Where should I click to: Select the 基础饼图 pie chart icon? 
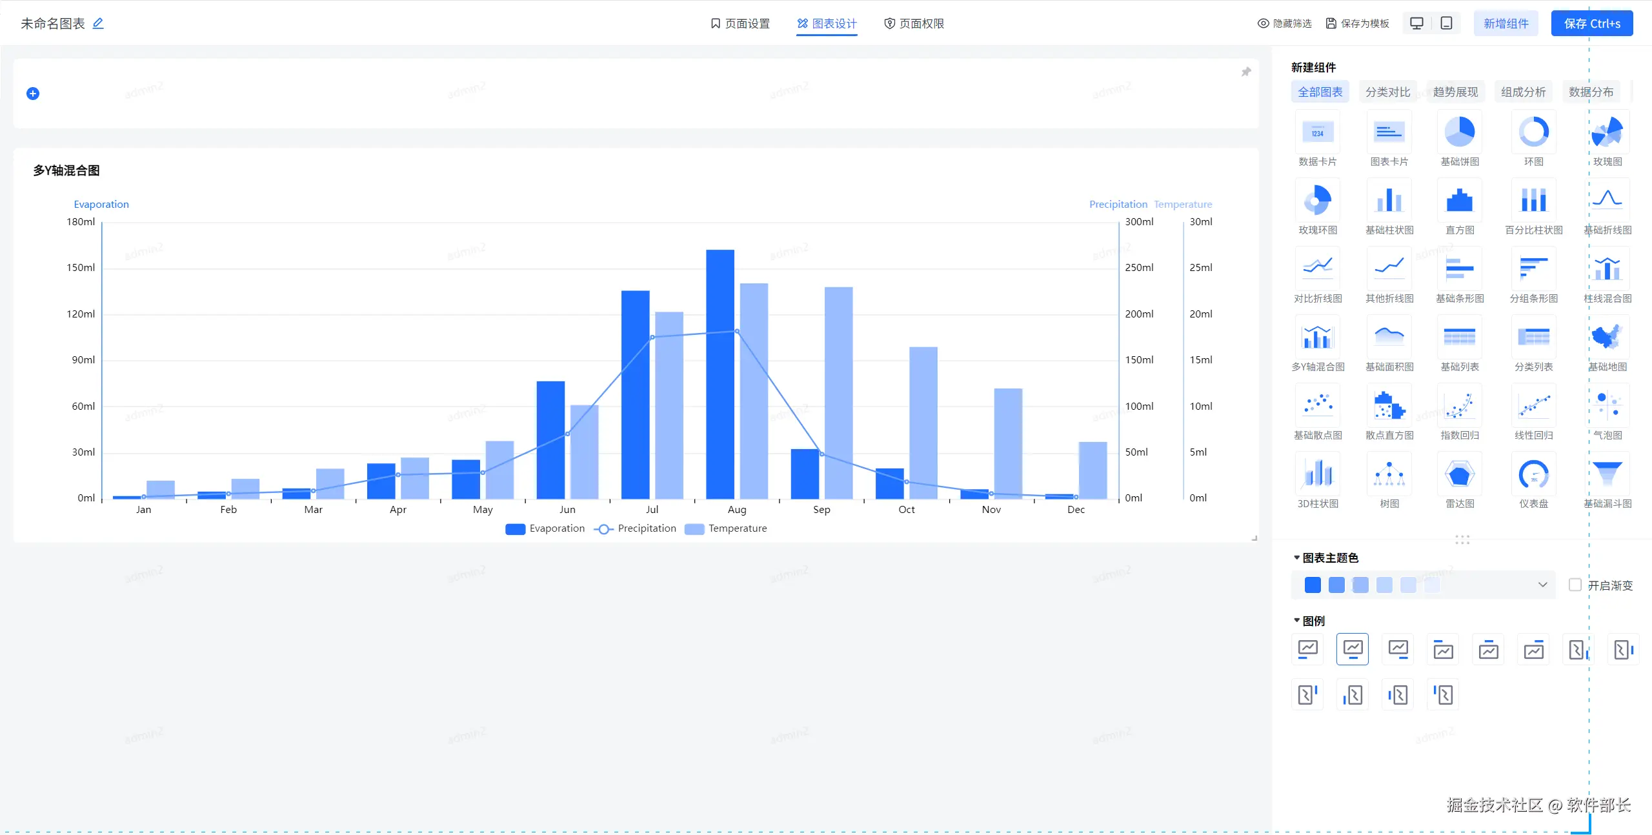(1459, 132)
